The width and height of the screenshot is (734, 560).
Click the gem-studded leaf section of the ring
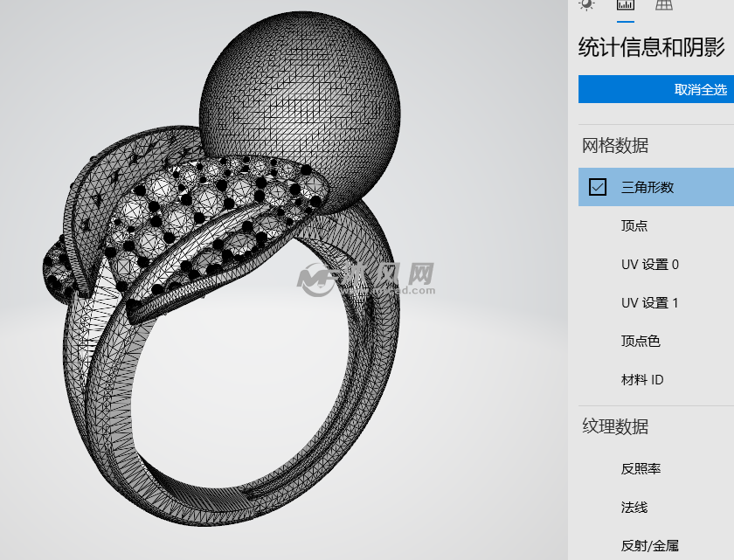pyautogui.click(x=210, y=218)
